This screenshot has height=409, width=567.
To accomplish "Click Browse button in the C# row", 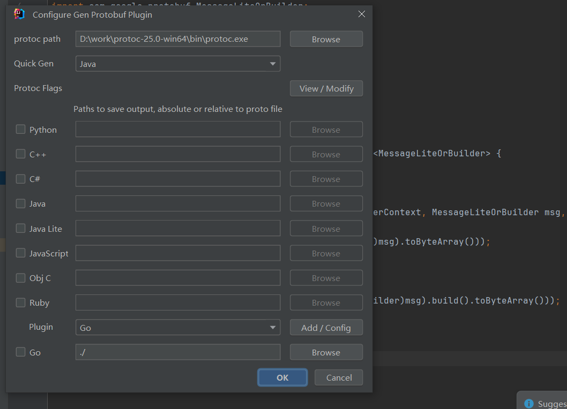I will (326, 179).
